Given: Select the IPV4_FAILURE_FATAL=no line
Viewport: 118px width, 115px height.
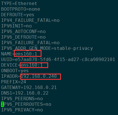Looking at the screenshot, I should pos(30,20).
